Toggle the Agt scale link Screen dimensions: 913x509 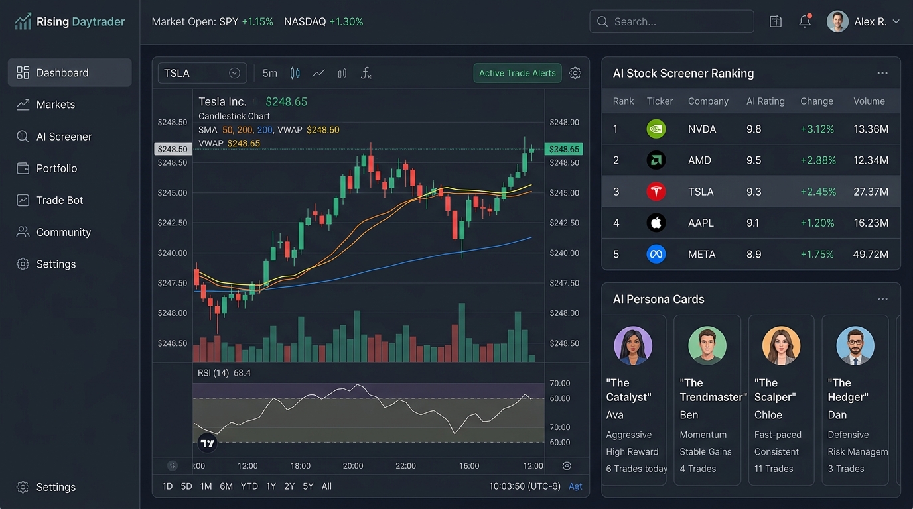click(x=575, y=486)
